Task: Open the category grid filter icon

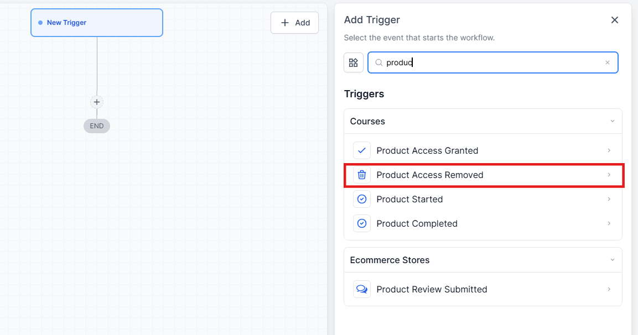Action: pyautogui.click(x=354, y=62)
